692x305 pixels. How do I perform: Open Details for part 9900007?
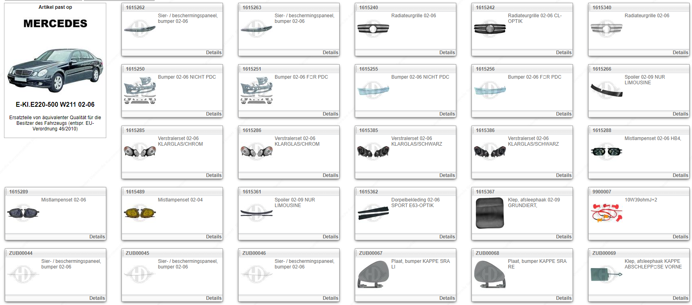pos(680,237)
